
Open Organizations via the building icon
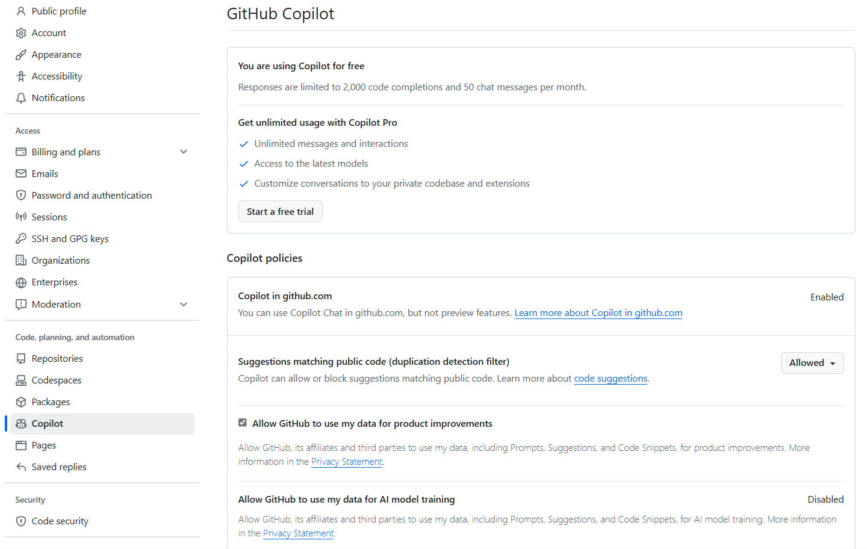coord(22,260)
